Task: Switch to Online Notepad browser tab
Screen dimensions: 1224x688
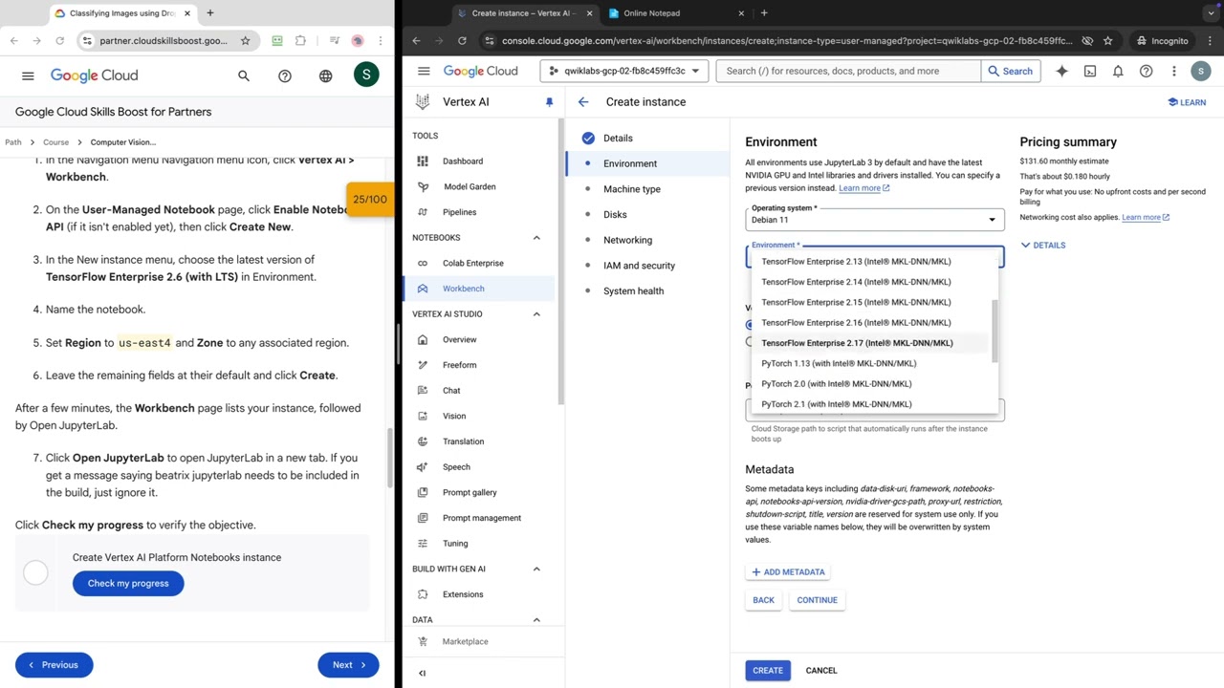Action: pyautogui.click(x=675, y=13)
